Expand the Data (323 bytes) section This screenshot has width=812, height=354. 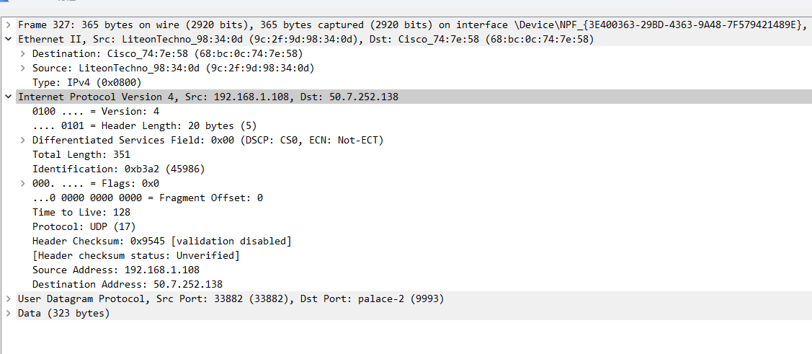9,314
